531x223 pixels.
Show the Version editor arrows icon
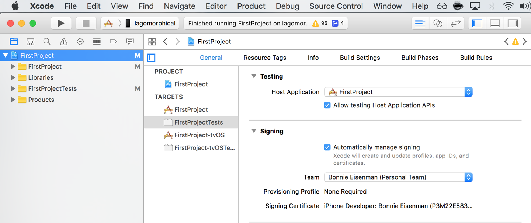(455, 23)
